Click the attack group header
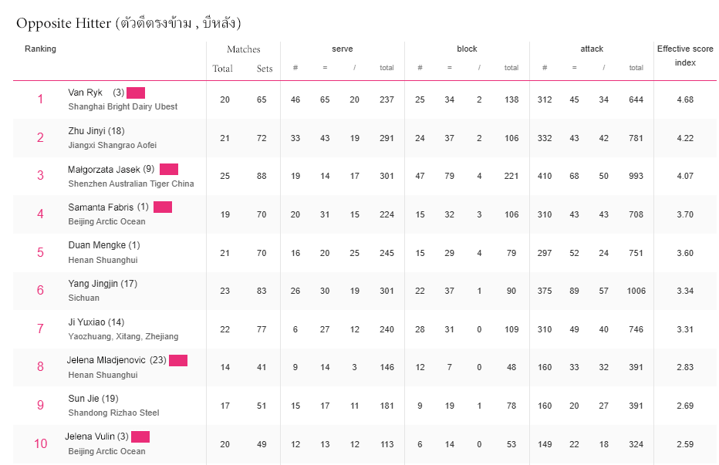Viewport: 719px width, 465px height. coord(592,49)
